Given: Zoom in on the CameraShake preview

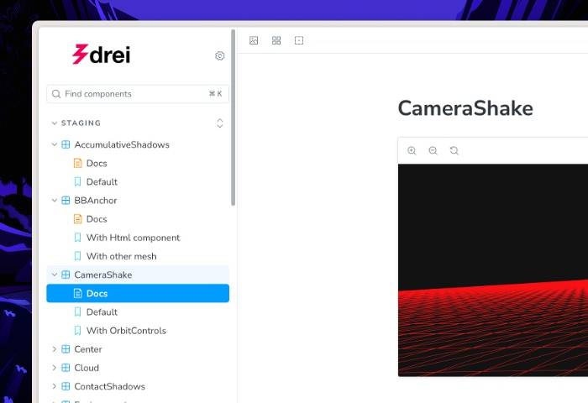Looking at the screenshot, I should (x=412, y=150).
